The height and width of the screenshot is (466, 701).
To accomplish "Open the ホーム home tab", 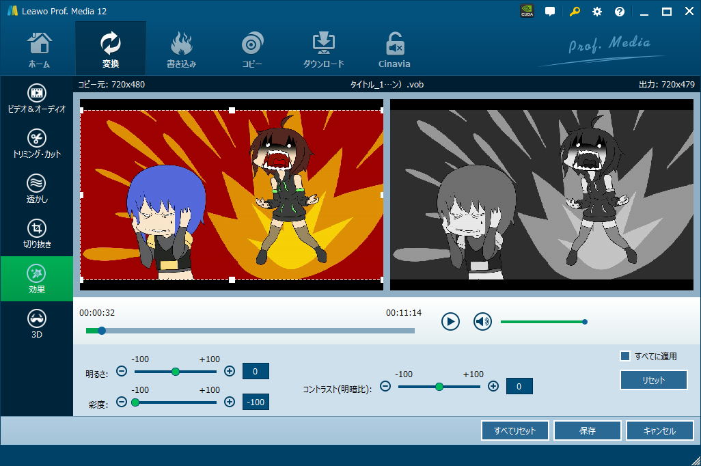I will 39,50.
